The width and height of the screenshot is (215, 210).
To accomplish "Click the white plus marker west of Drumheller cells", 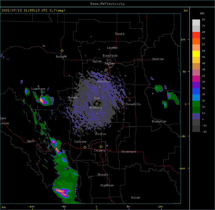I will click(x=153, y=94).
